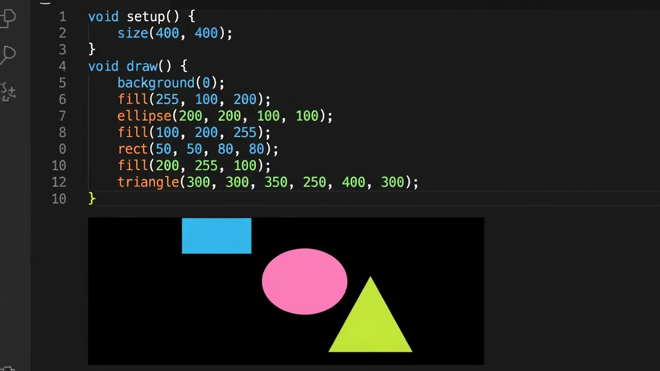Select the 'background(0);' statement
Image resolution: width=660 pixels, height=371 pixels.
[x=171, y=82]
